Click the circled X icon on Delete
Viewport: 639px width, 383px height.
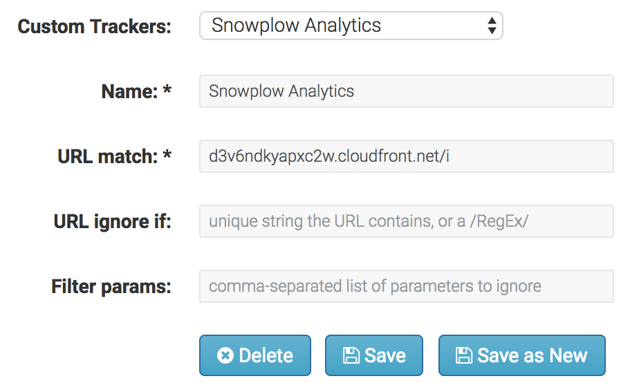[225, 355]
